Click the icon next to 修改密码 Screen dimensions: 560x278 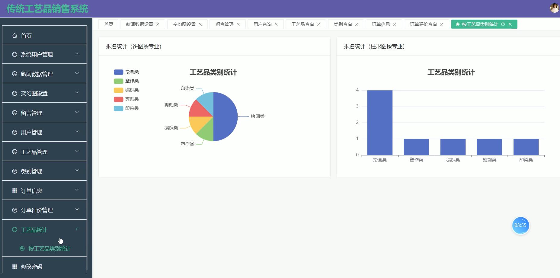pyautogui.click(x=14, y=266)
